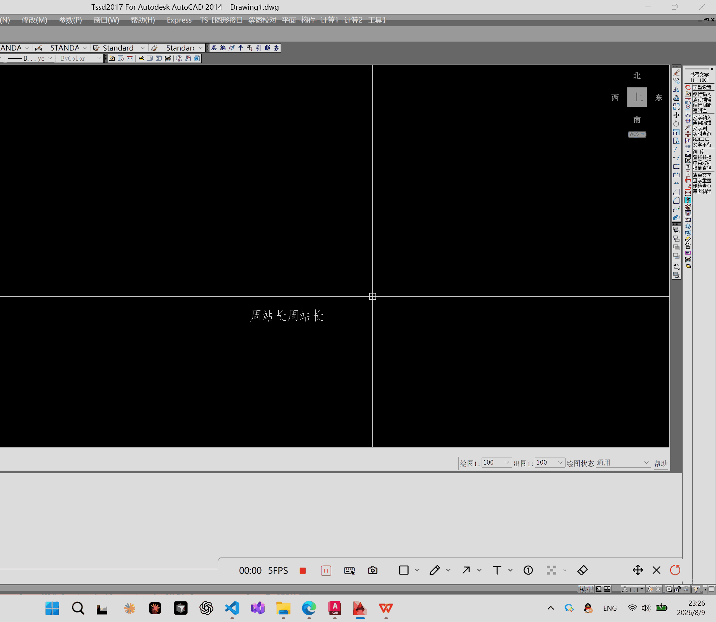
Task: Select the Fillet tool
Action: [x=676, y=201]
